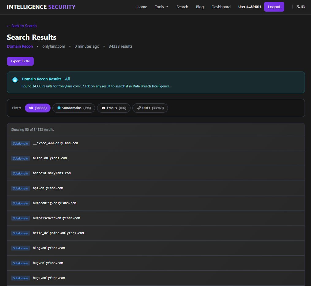Click the Logout button
Screen dimensions: 311x286
pyautogui.click(x=274, y=7)
